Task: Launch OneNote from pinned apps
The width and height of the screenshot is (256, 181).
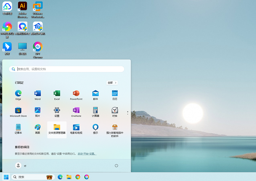Action: coord(76,112)
